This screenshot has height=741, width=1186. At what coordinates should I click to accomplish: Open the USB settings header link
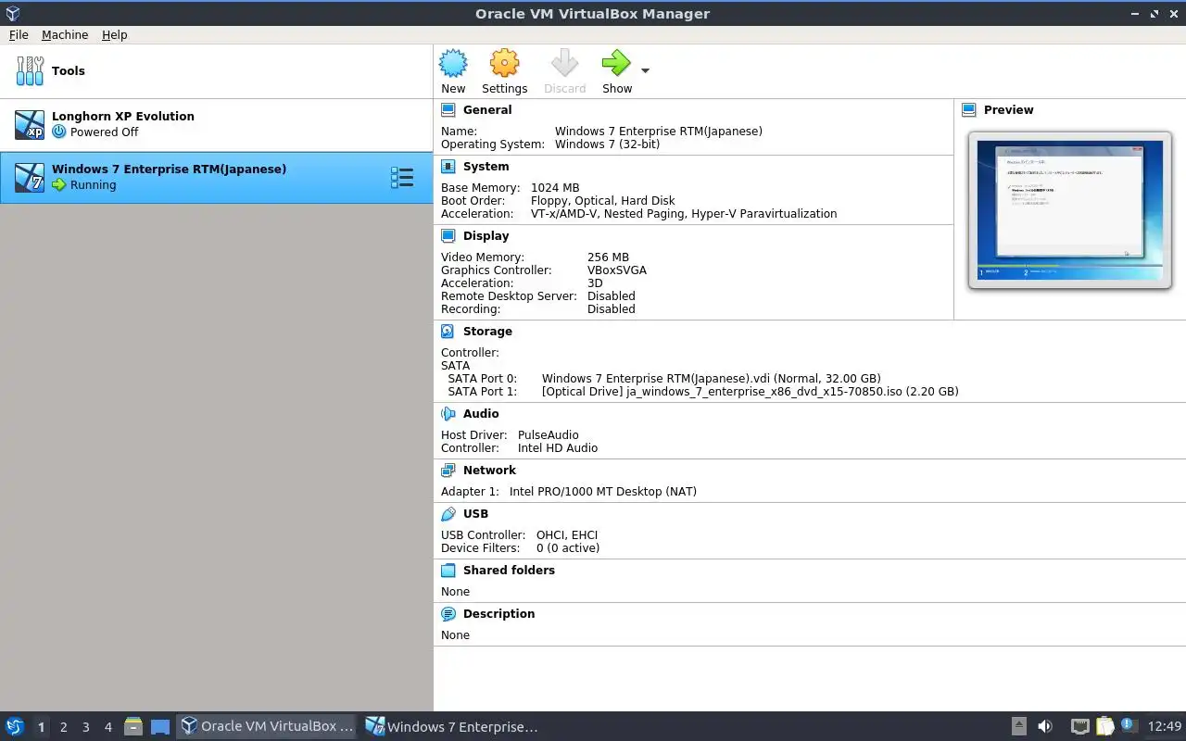[475, 514]
